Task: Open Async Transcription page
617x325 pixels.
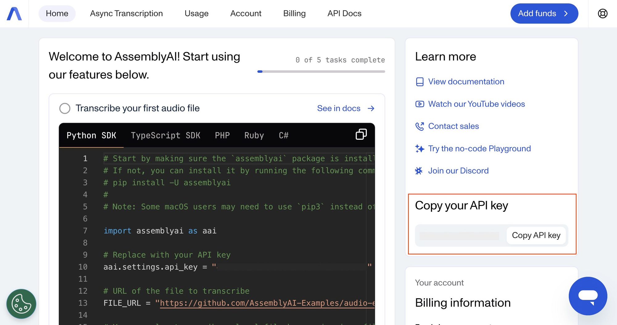Action: point(126,14)
